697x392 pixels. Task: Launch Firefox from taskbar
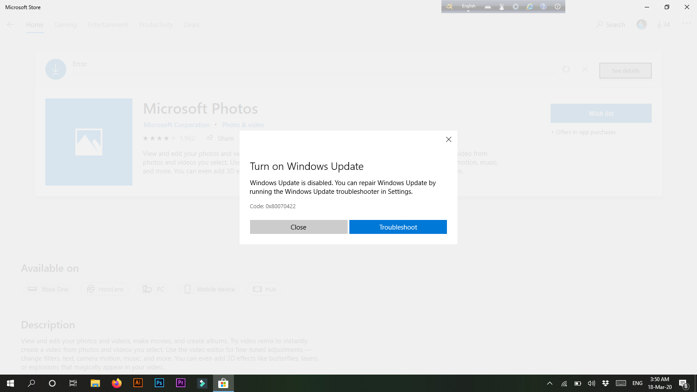(x=117, y=383)
